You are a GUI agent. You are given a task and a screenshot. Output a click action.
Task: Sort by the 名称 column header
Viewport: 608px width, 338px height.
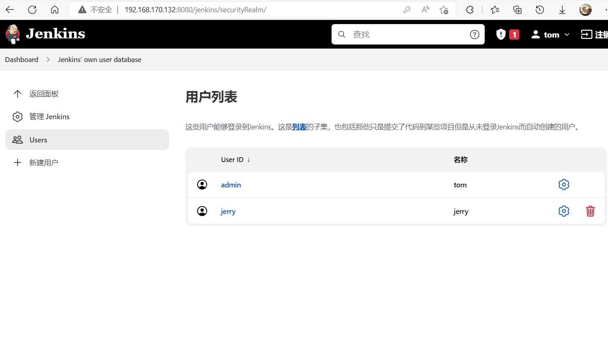[x=461, y=160]
